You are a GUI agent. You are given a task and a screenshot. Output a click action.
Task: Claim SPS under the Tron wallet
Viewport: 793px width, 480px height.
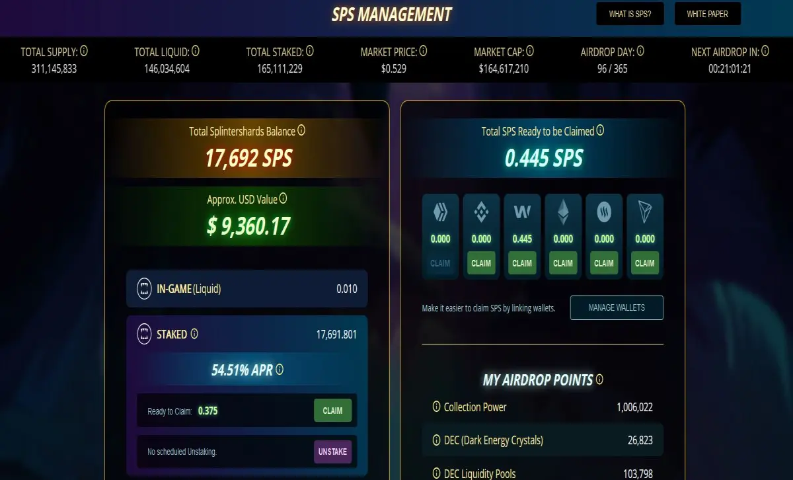click(645, 263)
